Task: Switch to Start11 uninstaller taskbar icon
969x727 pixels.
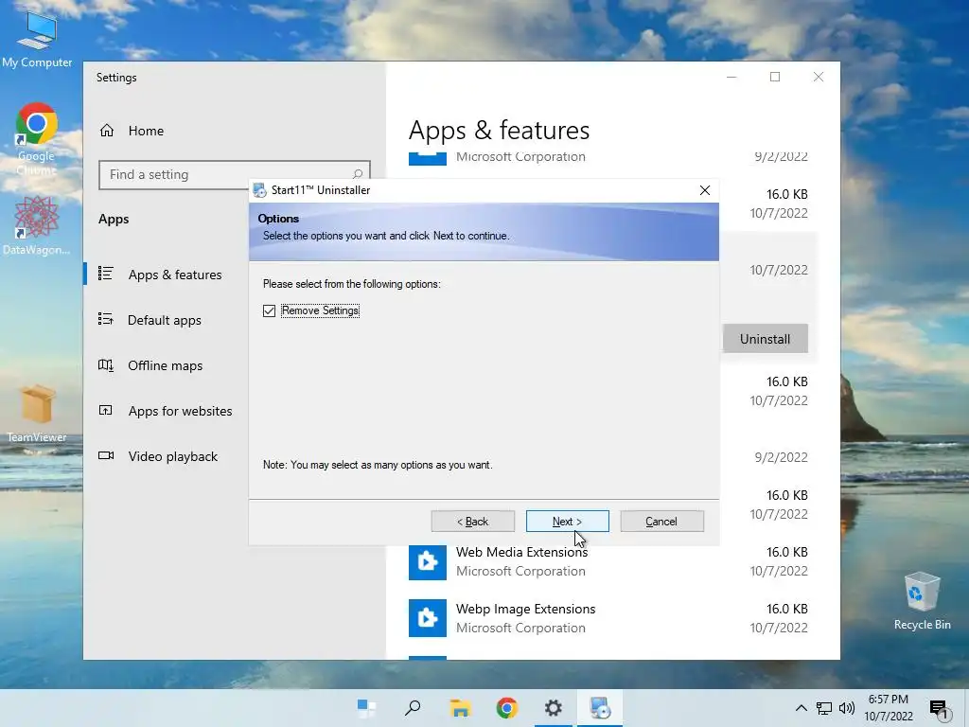Action: tap(599, 708)
